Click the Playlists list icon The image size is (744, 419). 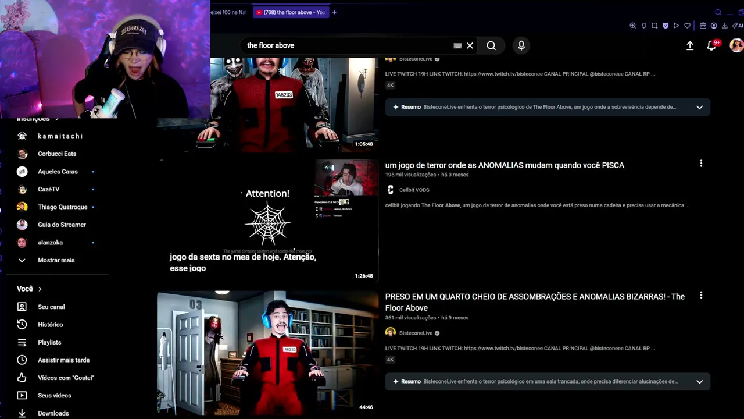22,342
